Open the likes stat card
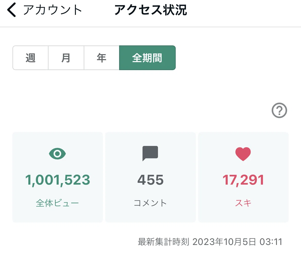Screen dimensions: 301x255 point(243,177)
